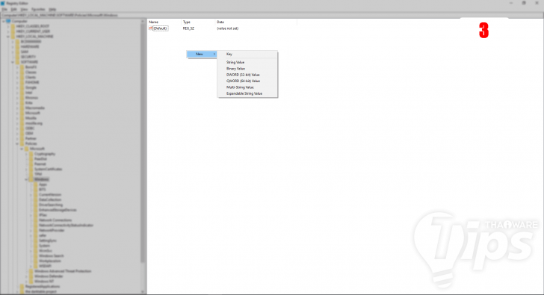Click the tree scroll-down arrow
Viewport: 544px width, 295px height.
point(142,292)
